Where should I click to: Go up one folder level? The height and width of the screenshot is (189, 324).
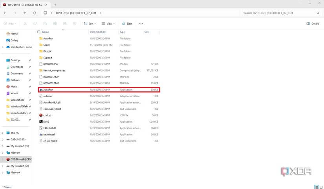coord(25,13)
